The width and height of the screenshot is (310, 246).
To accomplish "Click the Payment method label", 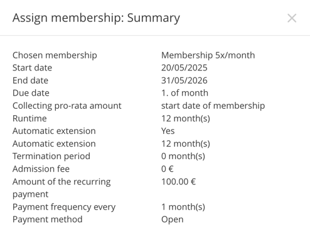I will pyautogui.click(x=48, y=220).
